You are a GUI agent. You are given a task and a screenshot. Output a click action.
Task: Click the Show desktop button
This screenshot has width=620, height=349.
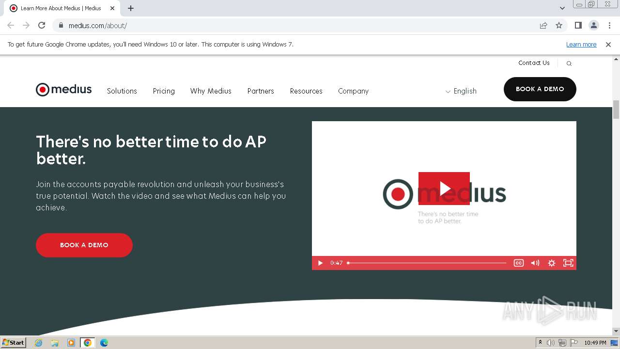click(x=614, y=343)
